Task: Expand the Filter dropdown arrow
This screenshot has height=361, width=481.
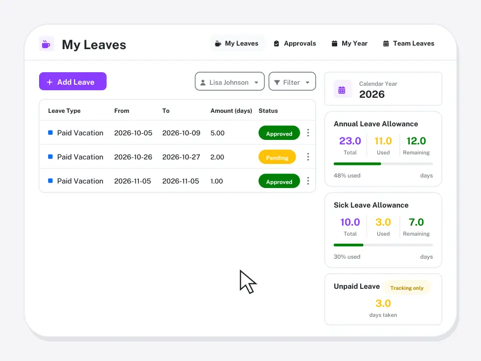Action: pos(307,82)
